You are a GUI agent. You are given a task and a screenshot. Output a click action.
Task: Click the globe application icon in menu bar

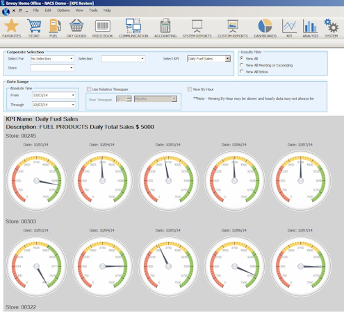(6, 11)
